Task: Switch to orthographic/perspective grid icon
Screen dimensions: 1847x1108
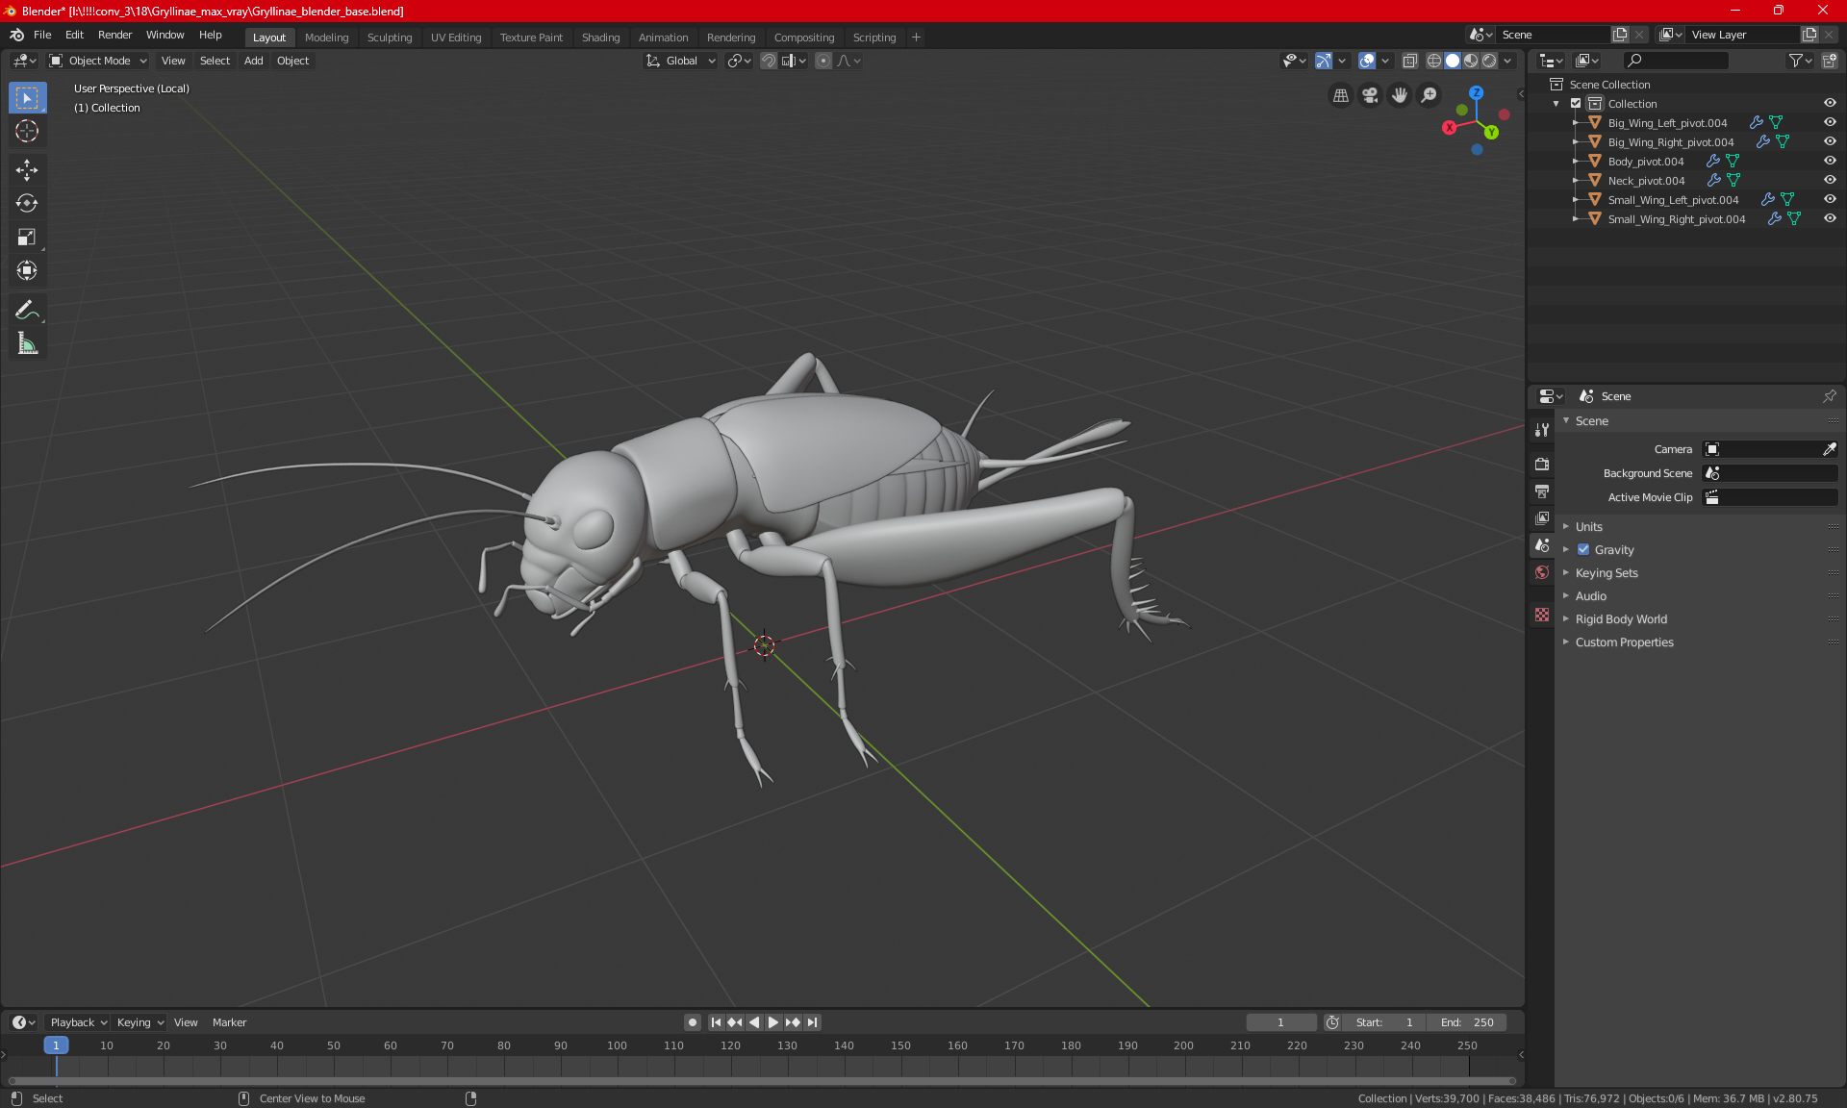Action: [x=1340, y=95]
